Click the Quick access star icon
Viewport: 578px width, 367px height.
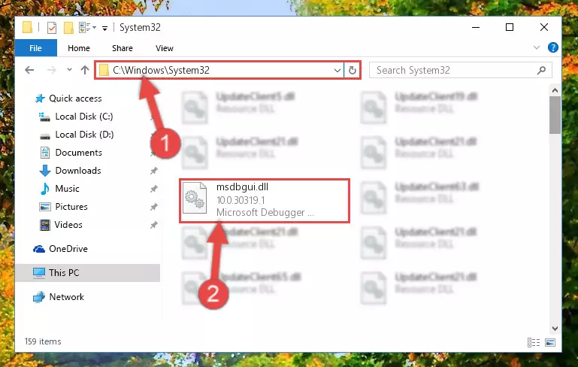[40, 99]
